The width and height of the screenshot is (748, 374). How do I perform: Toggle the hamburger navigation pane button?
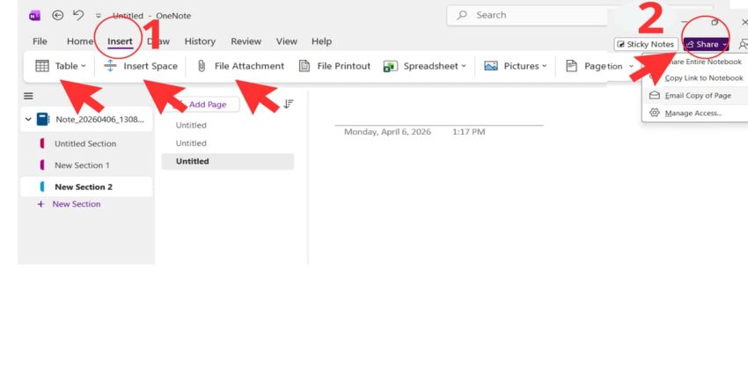pyautogui.click(x=28, y=96)
